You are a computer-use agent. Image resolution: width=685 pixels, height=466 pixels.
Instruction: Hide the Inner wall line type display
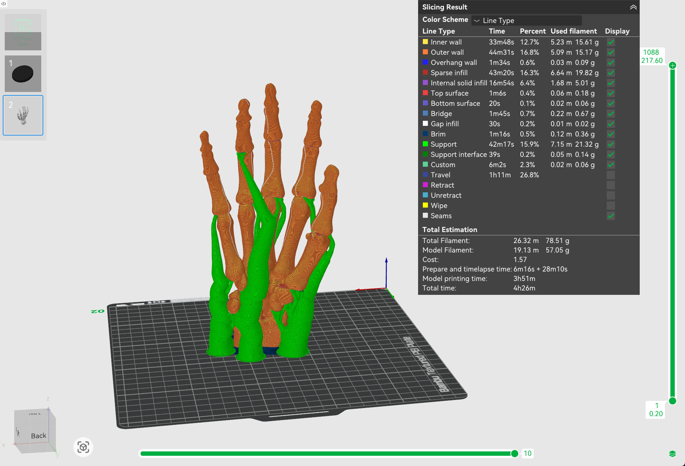[611, 42]
